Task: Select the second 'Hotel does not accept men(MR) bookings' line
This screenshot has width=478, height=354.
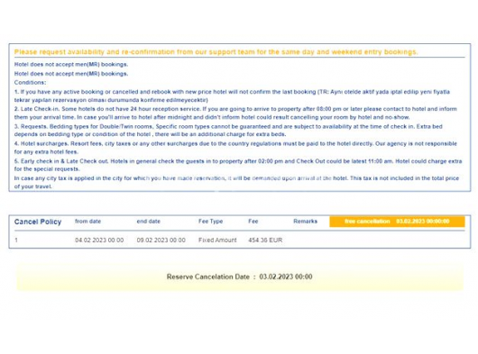Action: tap(71, 74)
